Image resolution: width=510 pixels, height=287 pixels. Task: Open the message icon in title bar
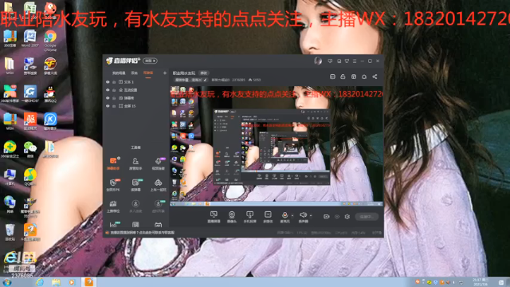point(330,61)
